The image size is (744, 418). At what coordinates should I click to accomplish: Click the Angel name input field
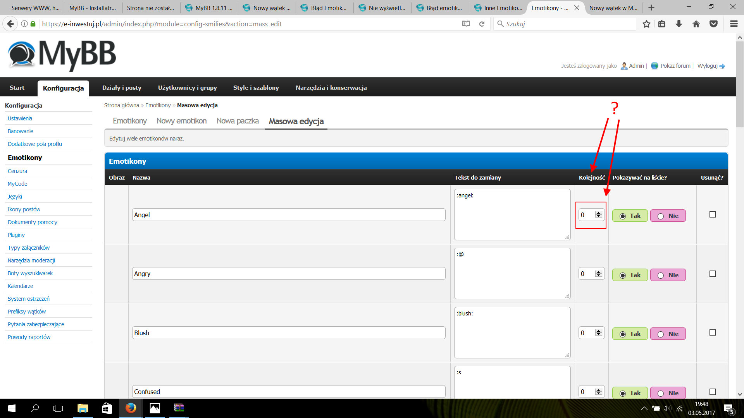[289, 215]
